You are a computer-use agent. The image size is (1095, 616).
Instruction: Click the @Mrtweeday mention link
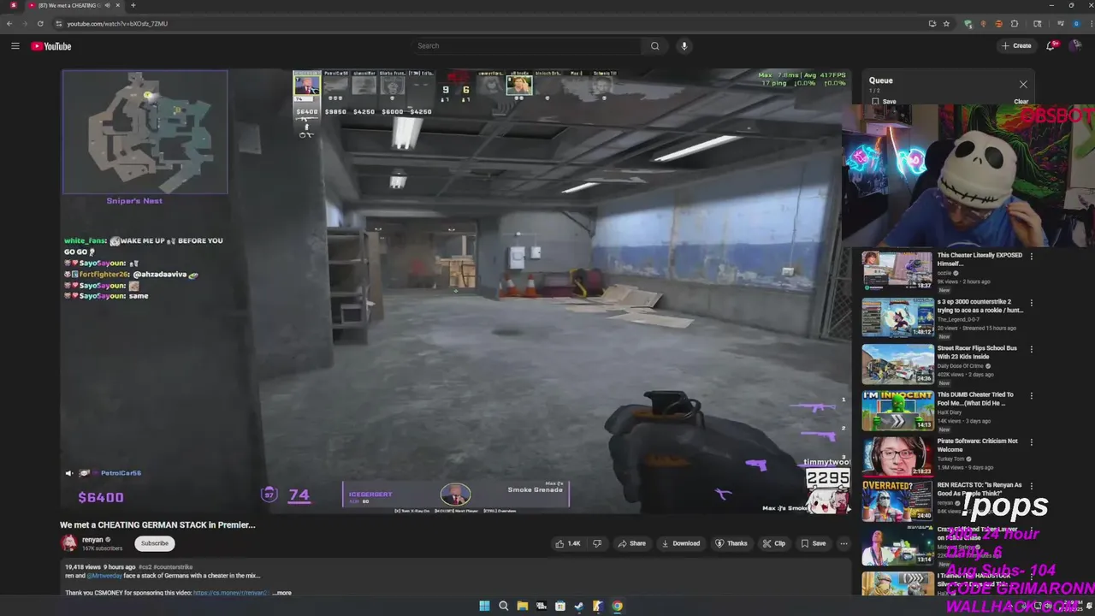(x=105, y=576)
